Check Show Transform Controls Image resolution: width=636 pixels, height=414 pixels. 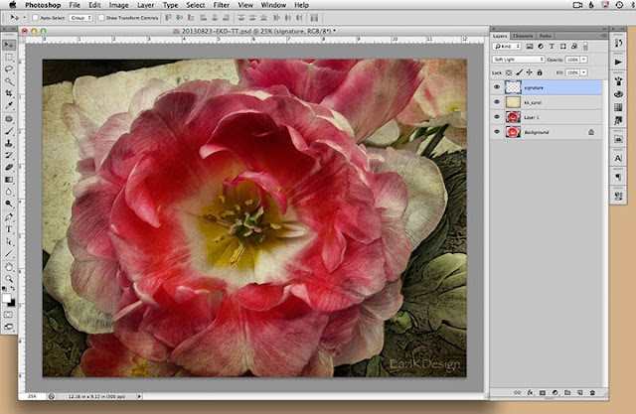tap(99, 19)
